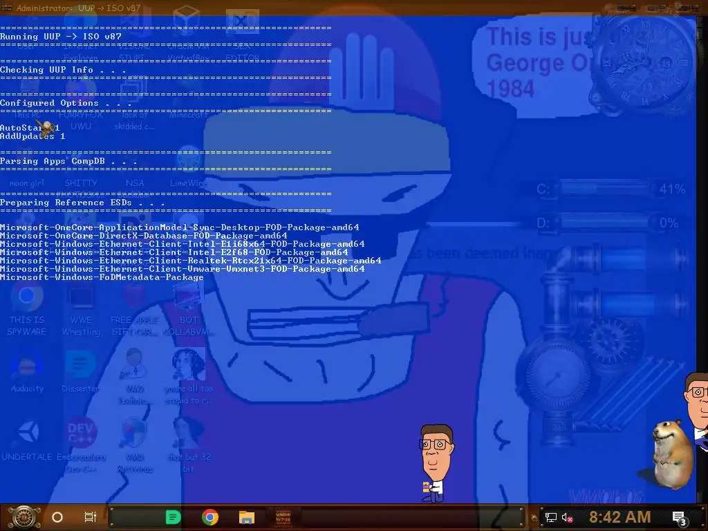The height and width of the screenshot is (531, 708).
Task: Click the Ethernet-Client-Realtek-Rtcx21x64 package line
Action: [191, 261]
